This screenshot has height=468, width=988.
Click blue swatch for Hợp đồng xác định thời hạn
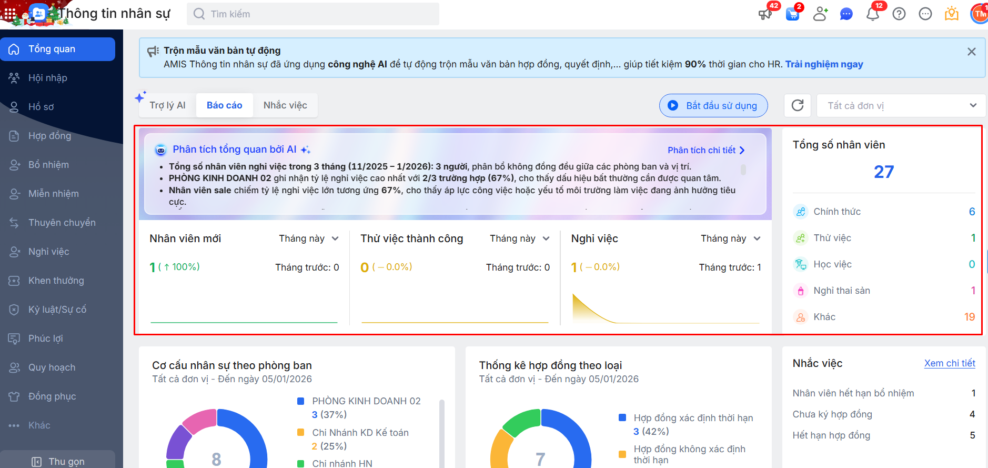tap(622, 418)
